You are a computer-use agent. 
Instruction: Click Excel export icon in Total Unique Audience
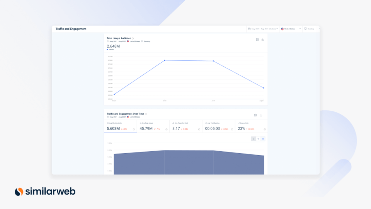click(257, 39)
